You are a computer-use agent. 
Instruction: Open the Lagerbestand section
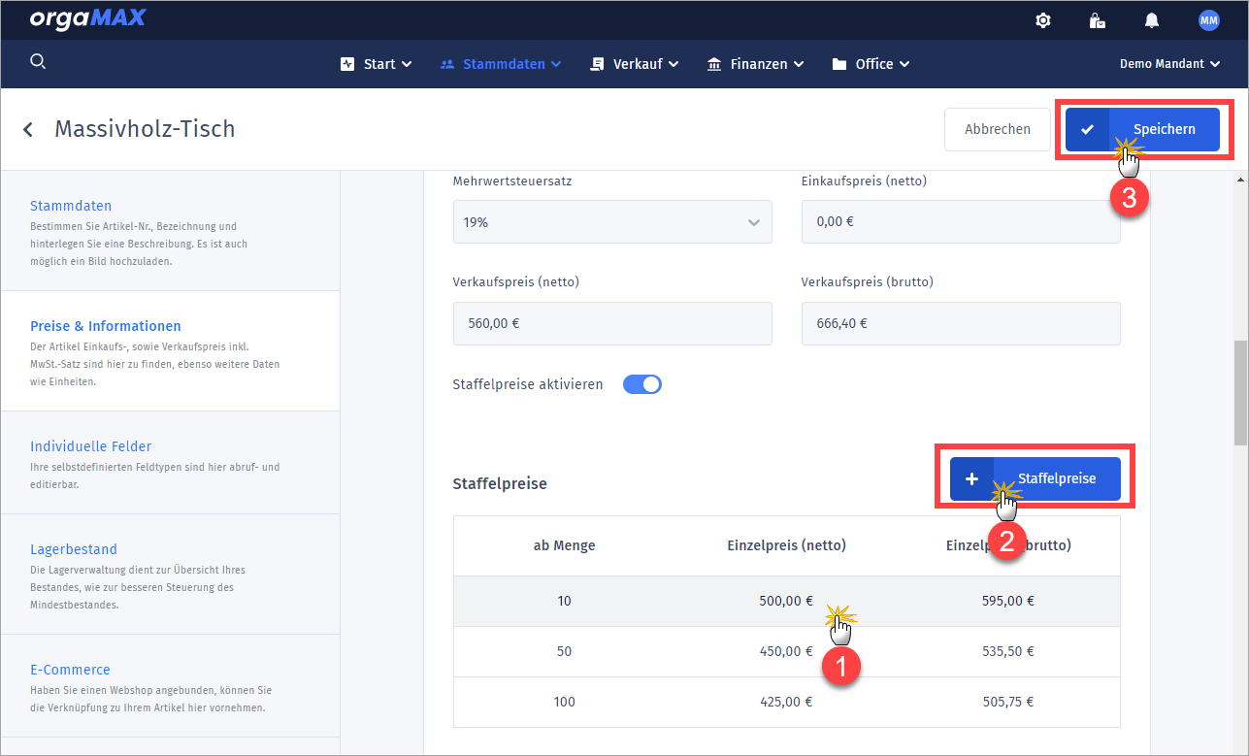click(170, 575)
